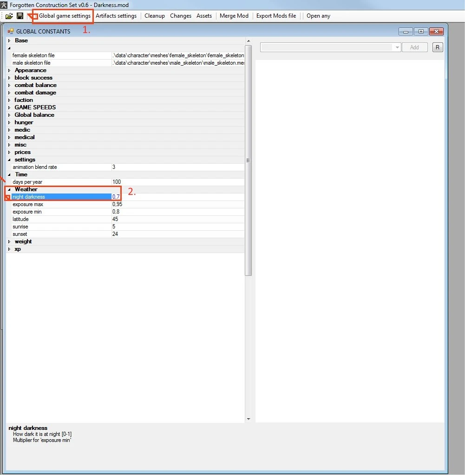The width and height of the screenshot is (465, 475).
Task: Open the dropdown beside the Add button
Action: click(397, 47)
